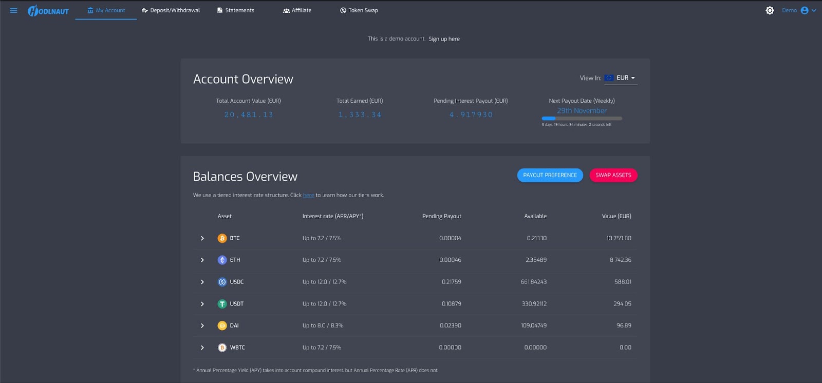The height and width of the screenshot is (383, 822).
Task: Expand the ETH row
Action: [202, 260]
